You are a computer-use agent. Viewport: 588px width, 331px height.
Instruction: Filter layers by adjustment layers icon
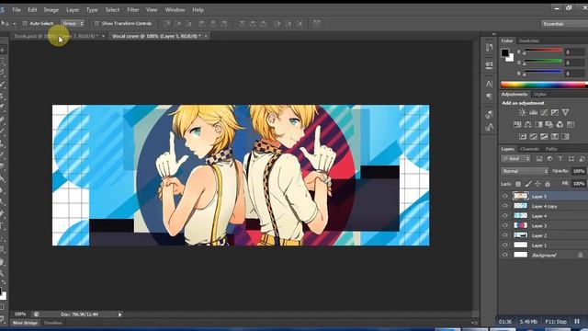click(x=549, y=159)
